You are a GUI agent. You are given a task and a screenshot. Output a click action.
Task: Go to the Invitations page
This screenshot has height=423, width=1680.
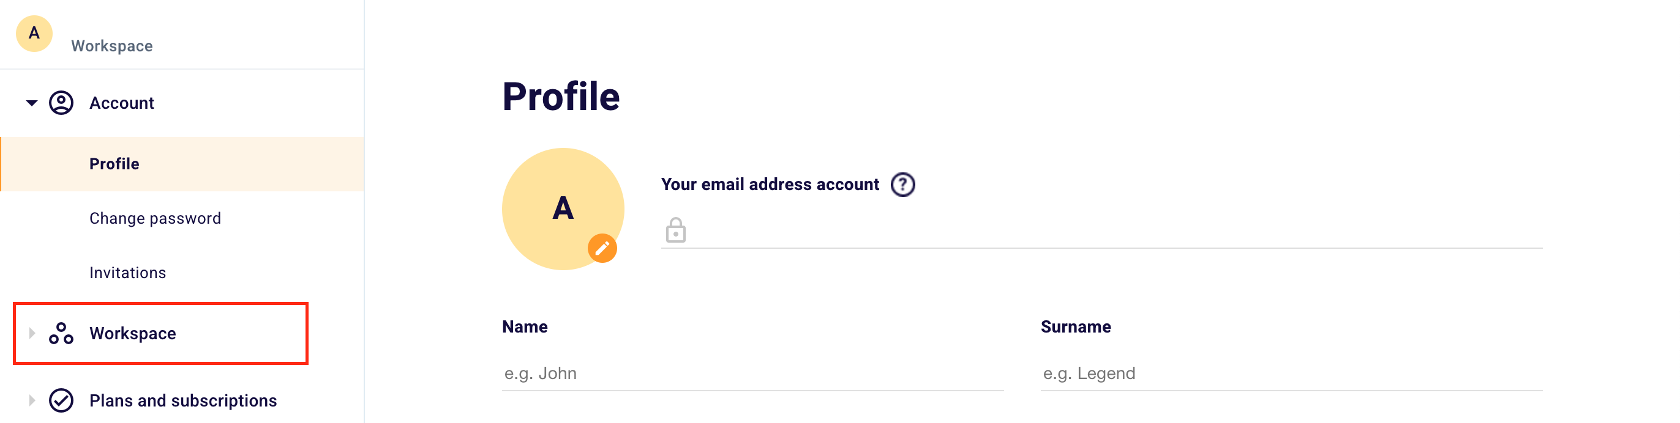pos(128,273)
